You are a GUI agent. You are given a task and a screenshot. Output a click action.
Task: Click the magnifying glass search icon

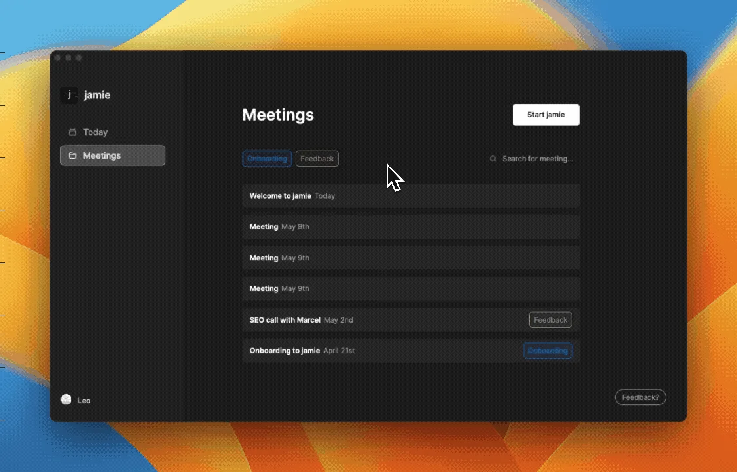coord(492,158)
